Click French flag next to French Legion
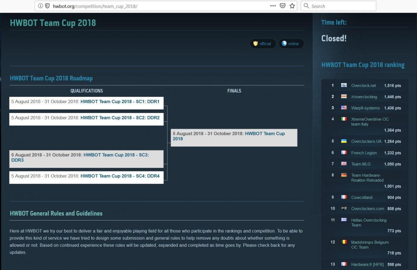 point(344,152)
